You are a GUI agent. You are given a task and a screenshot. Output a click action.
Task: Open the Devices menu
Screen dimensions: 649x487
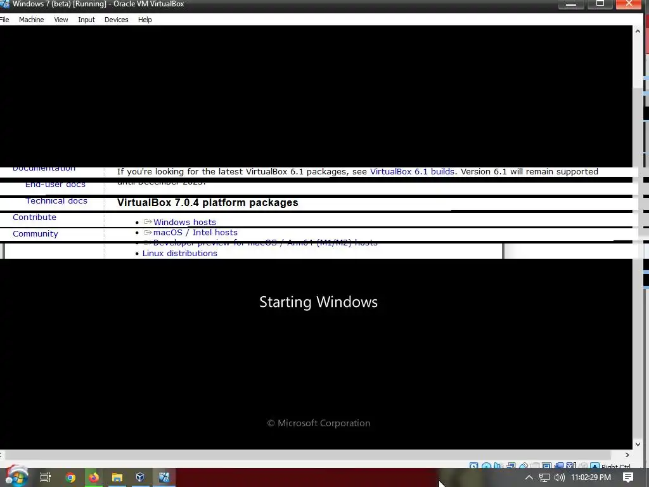pos(117,20)
